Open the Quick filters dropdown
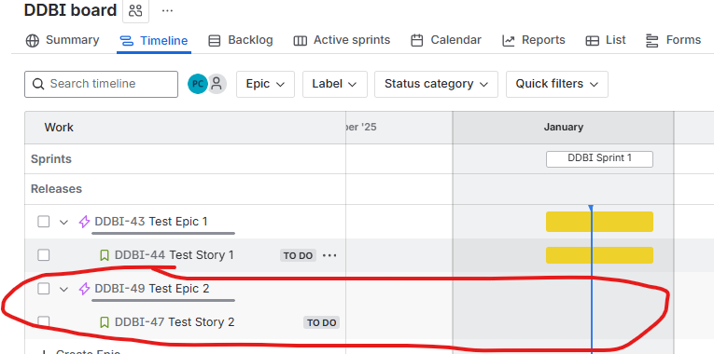The height and width of the screenshot is (354, 714). point(557,84)
